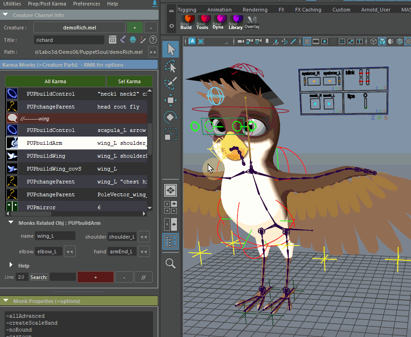Toggle smooth shaded display in viewport
Viewport: 411px width, 337px height.
click(382, 41)
